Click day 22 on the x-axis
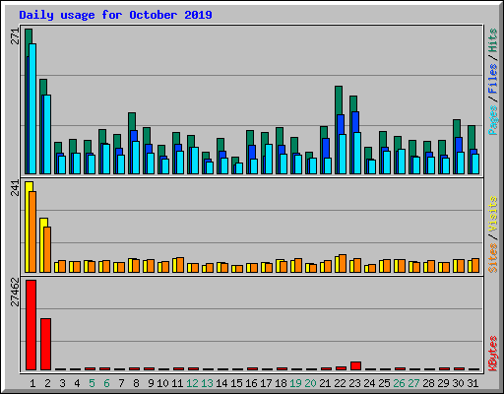504x394 pixels. point(340,383)
